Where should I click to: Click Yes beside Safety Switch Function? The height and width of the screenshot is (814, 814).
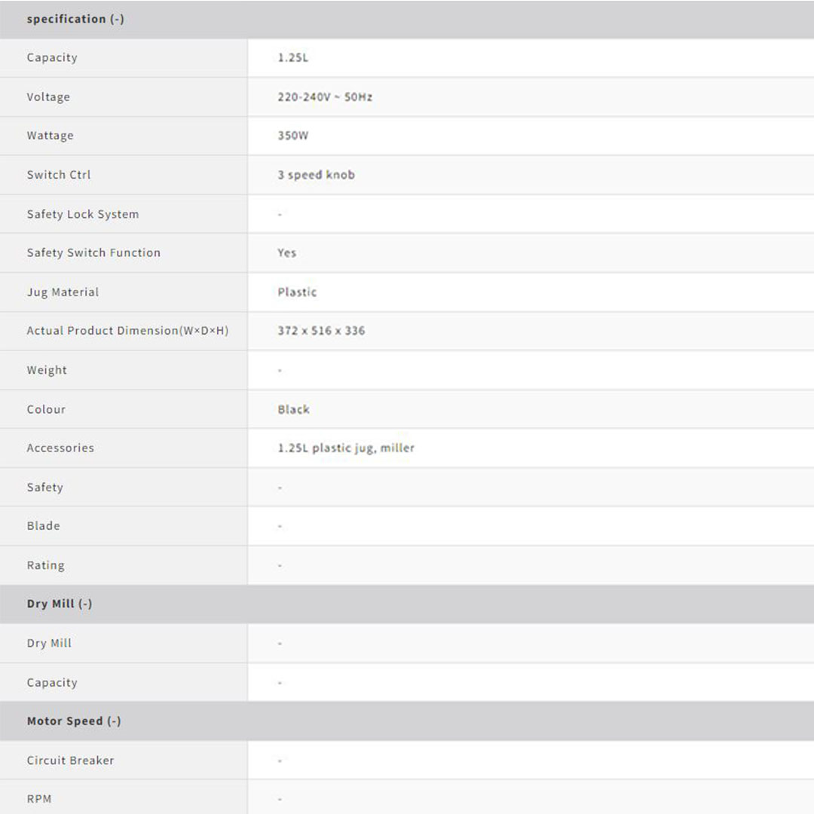(x=287, y=252)
